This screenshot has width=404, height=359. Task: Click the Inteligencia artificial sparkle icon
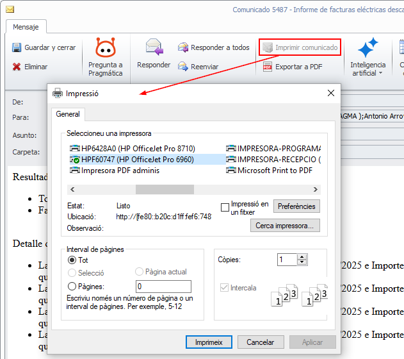tap(368, 47)
